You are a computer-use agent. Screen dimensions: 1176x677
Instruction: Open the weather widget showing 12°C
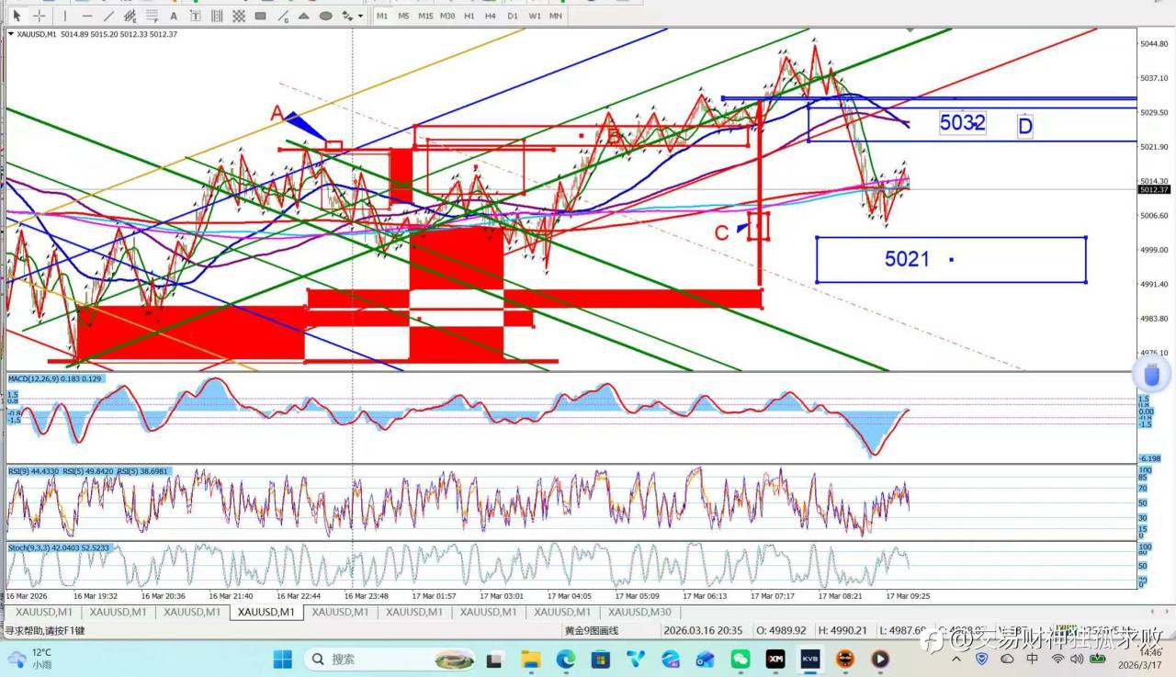tap(30, 659)
